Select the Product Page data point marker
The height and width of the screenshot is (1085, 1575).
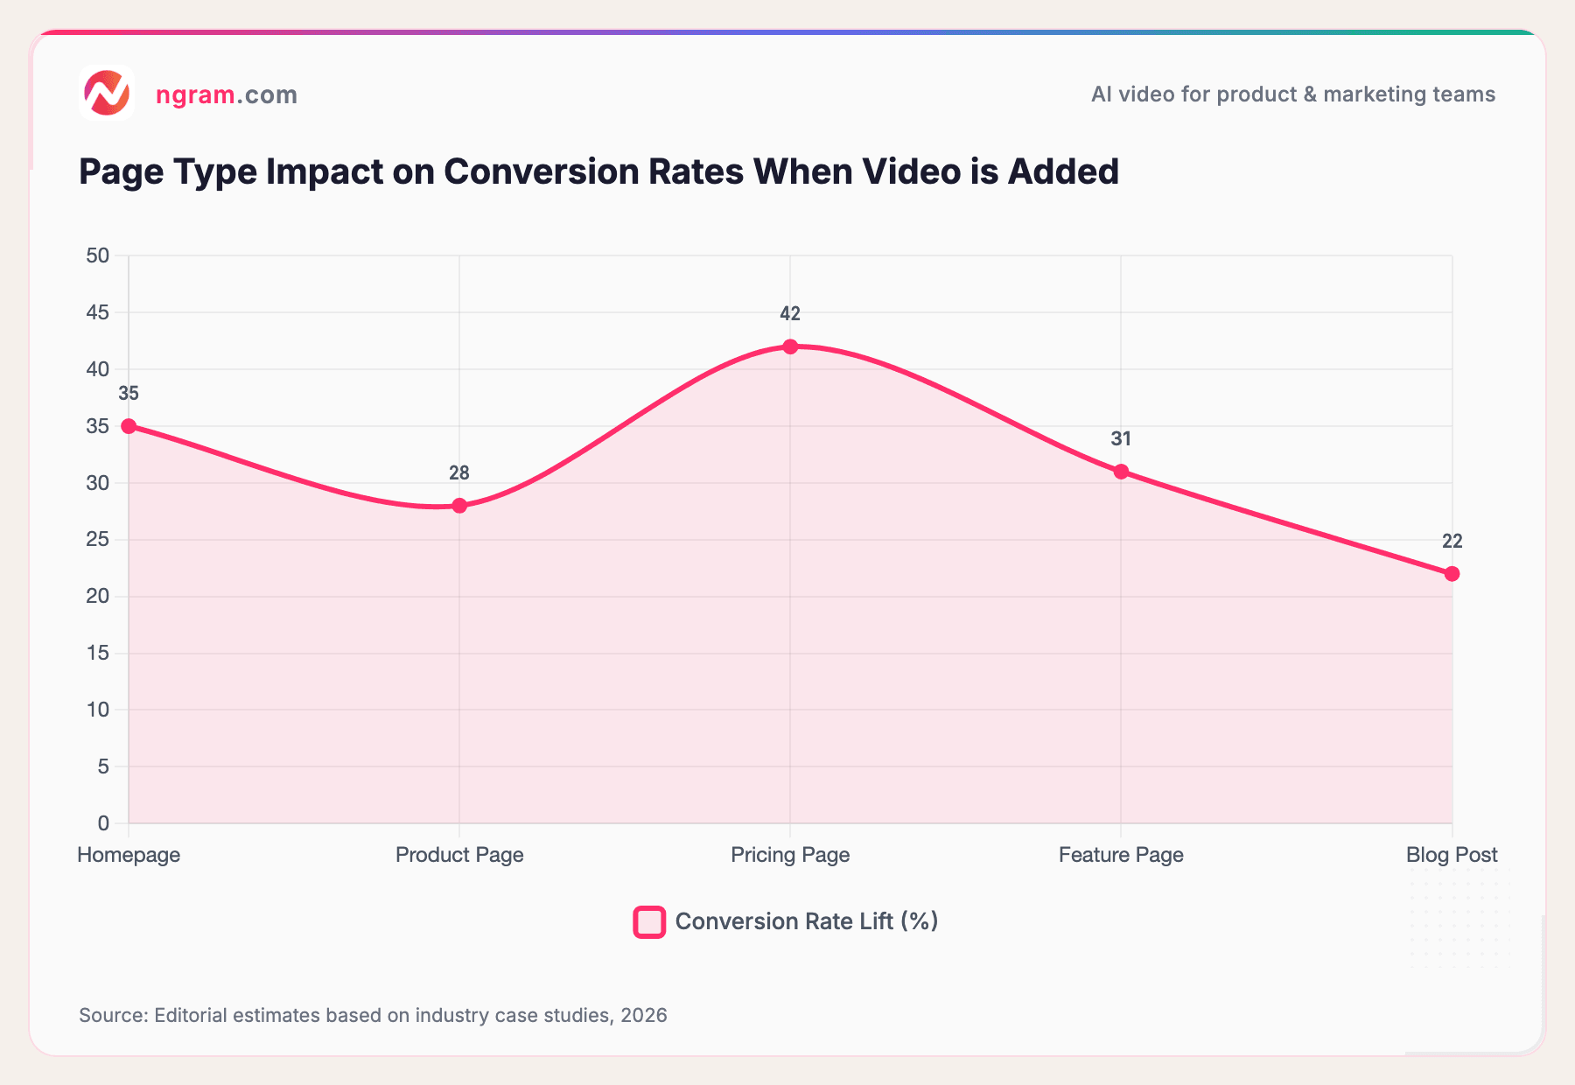(458, 505)
